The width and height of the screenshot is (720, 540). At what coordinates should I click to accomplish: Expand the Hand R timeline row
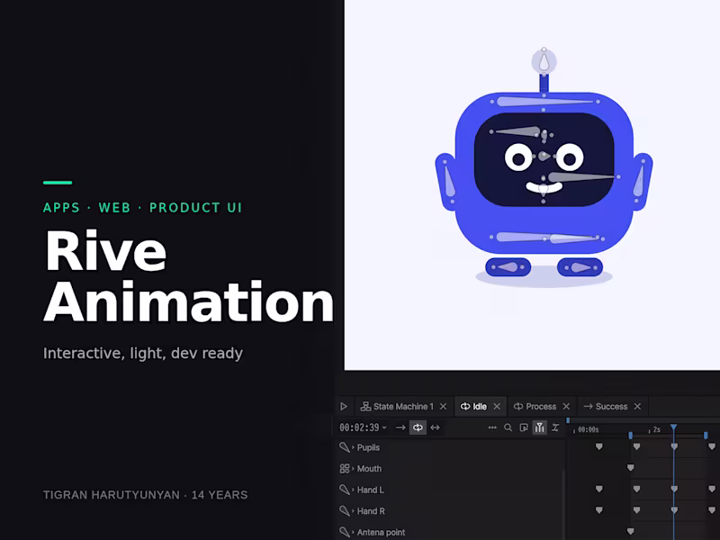(x=353, y=510)
